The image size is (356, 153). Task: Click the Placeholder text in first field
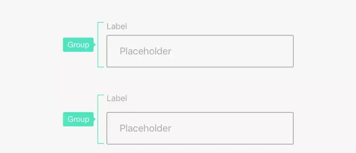pos(145,51)
